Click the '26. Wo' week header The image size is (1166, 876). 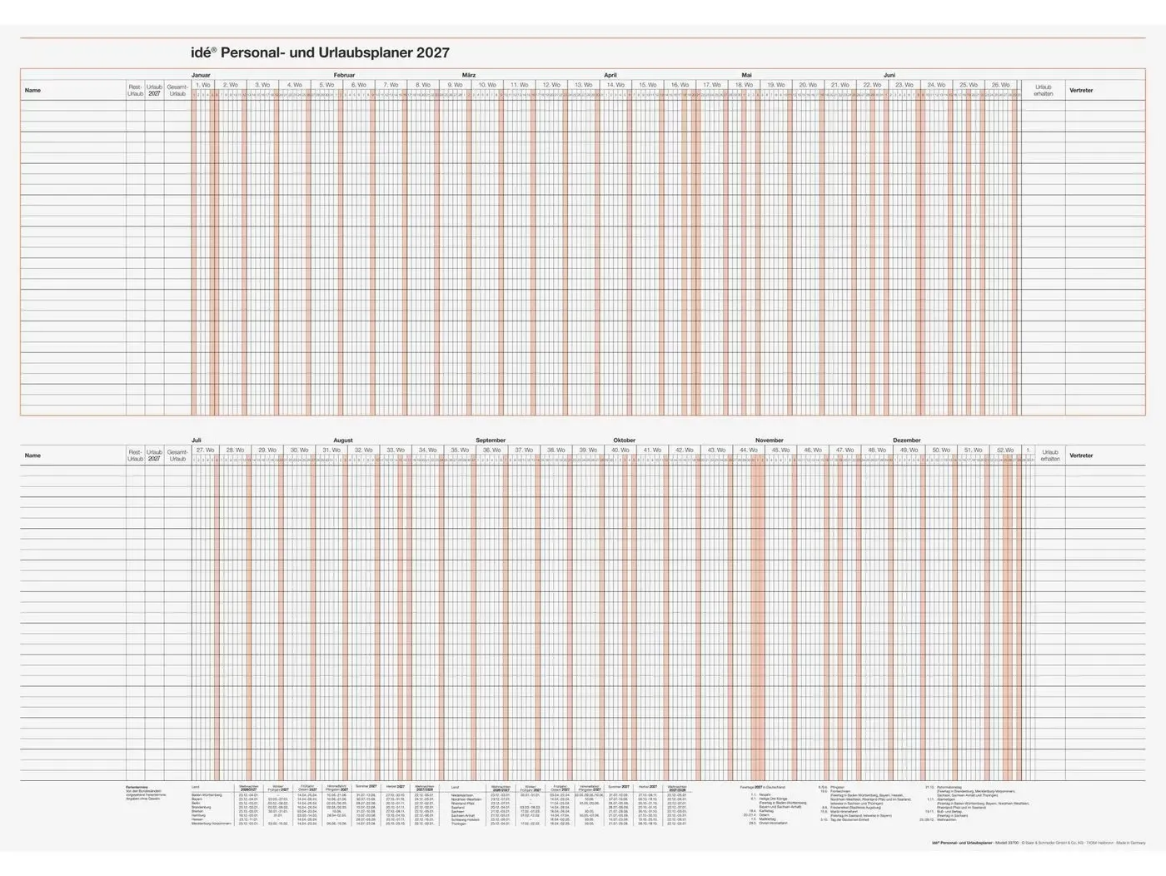(x=1000, y=84)
